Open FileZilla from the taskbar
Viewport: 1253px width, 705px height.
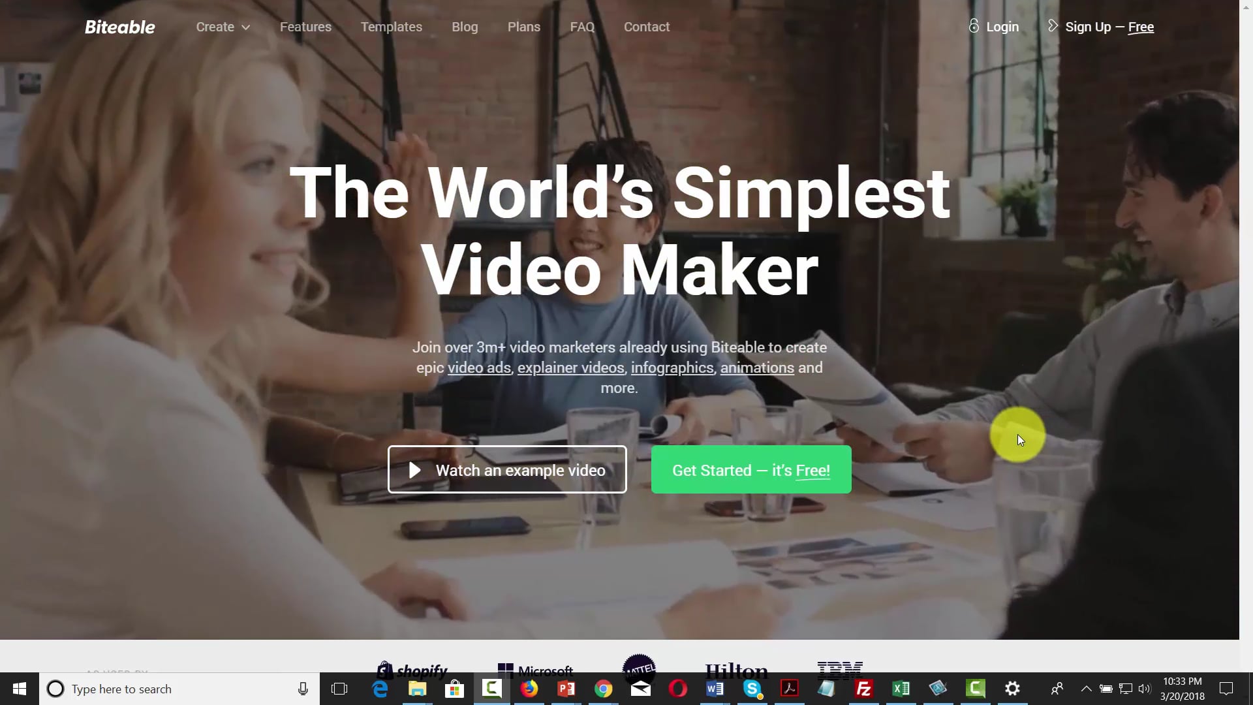point(863,689)
